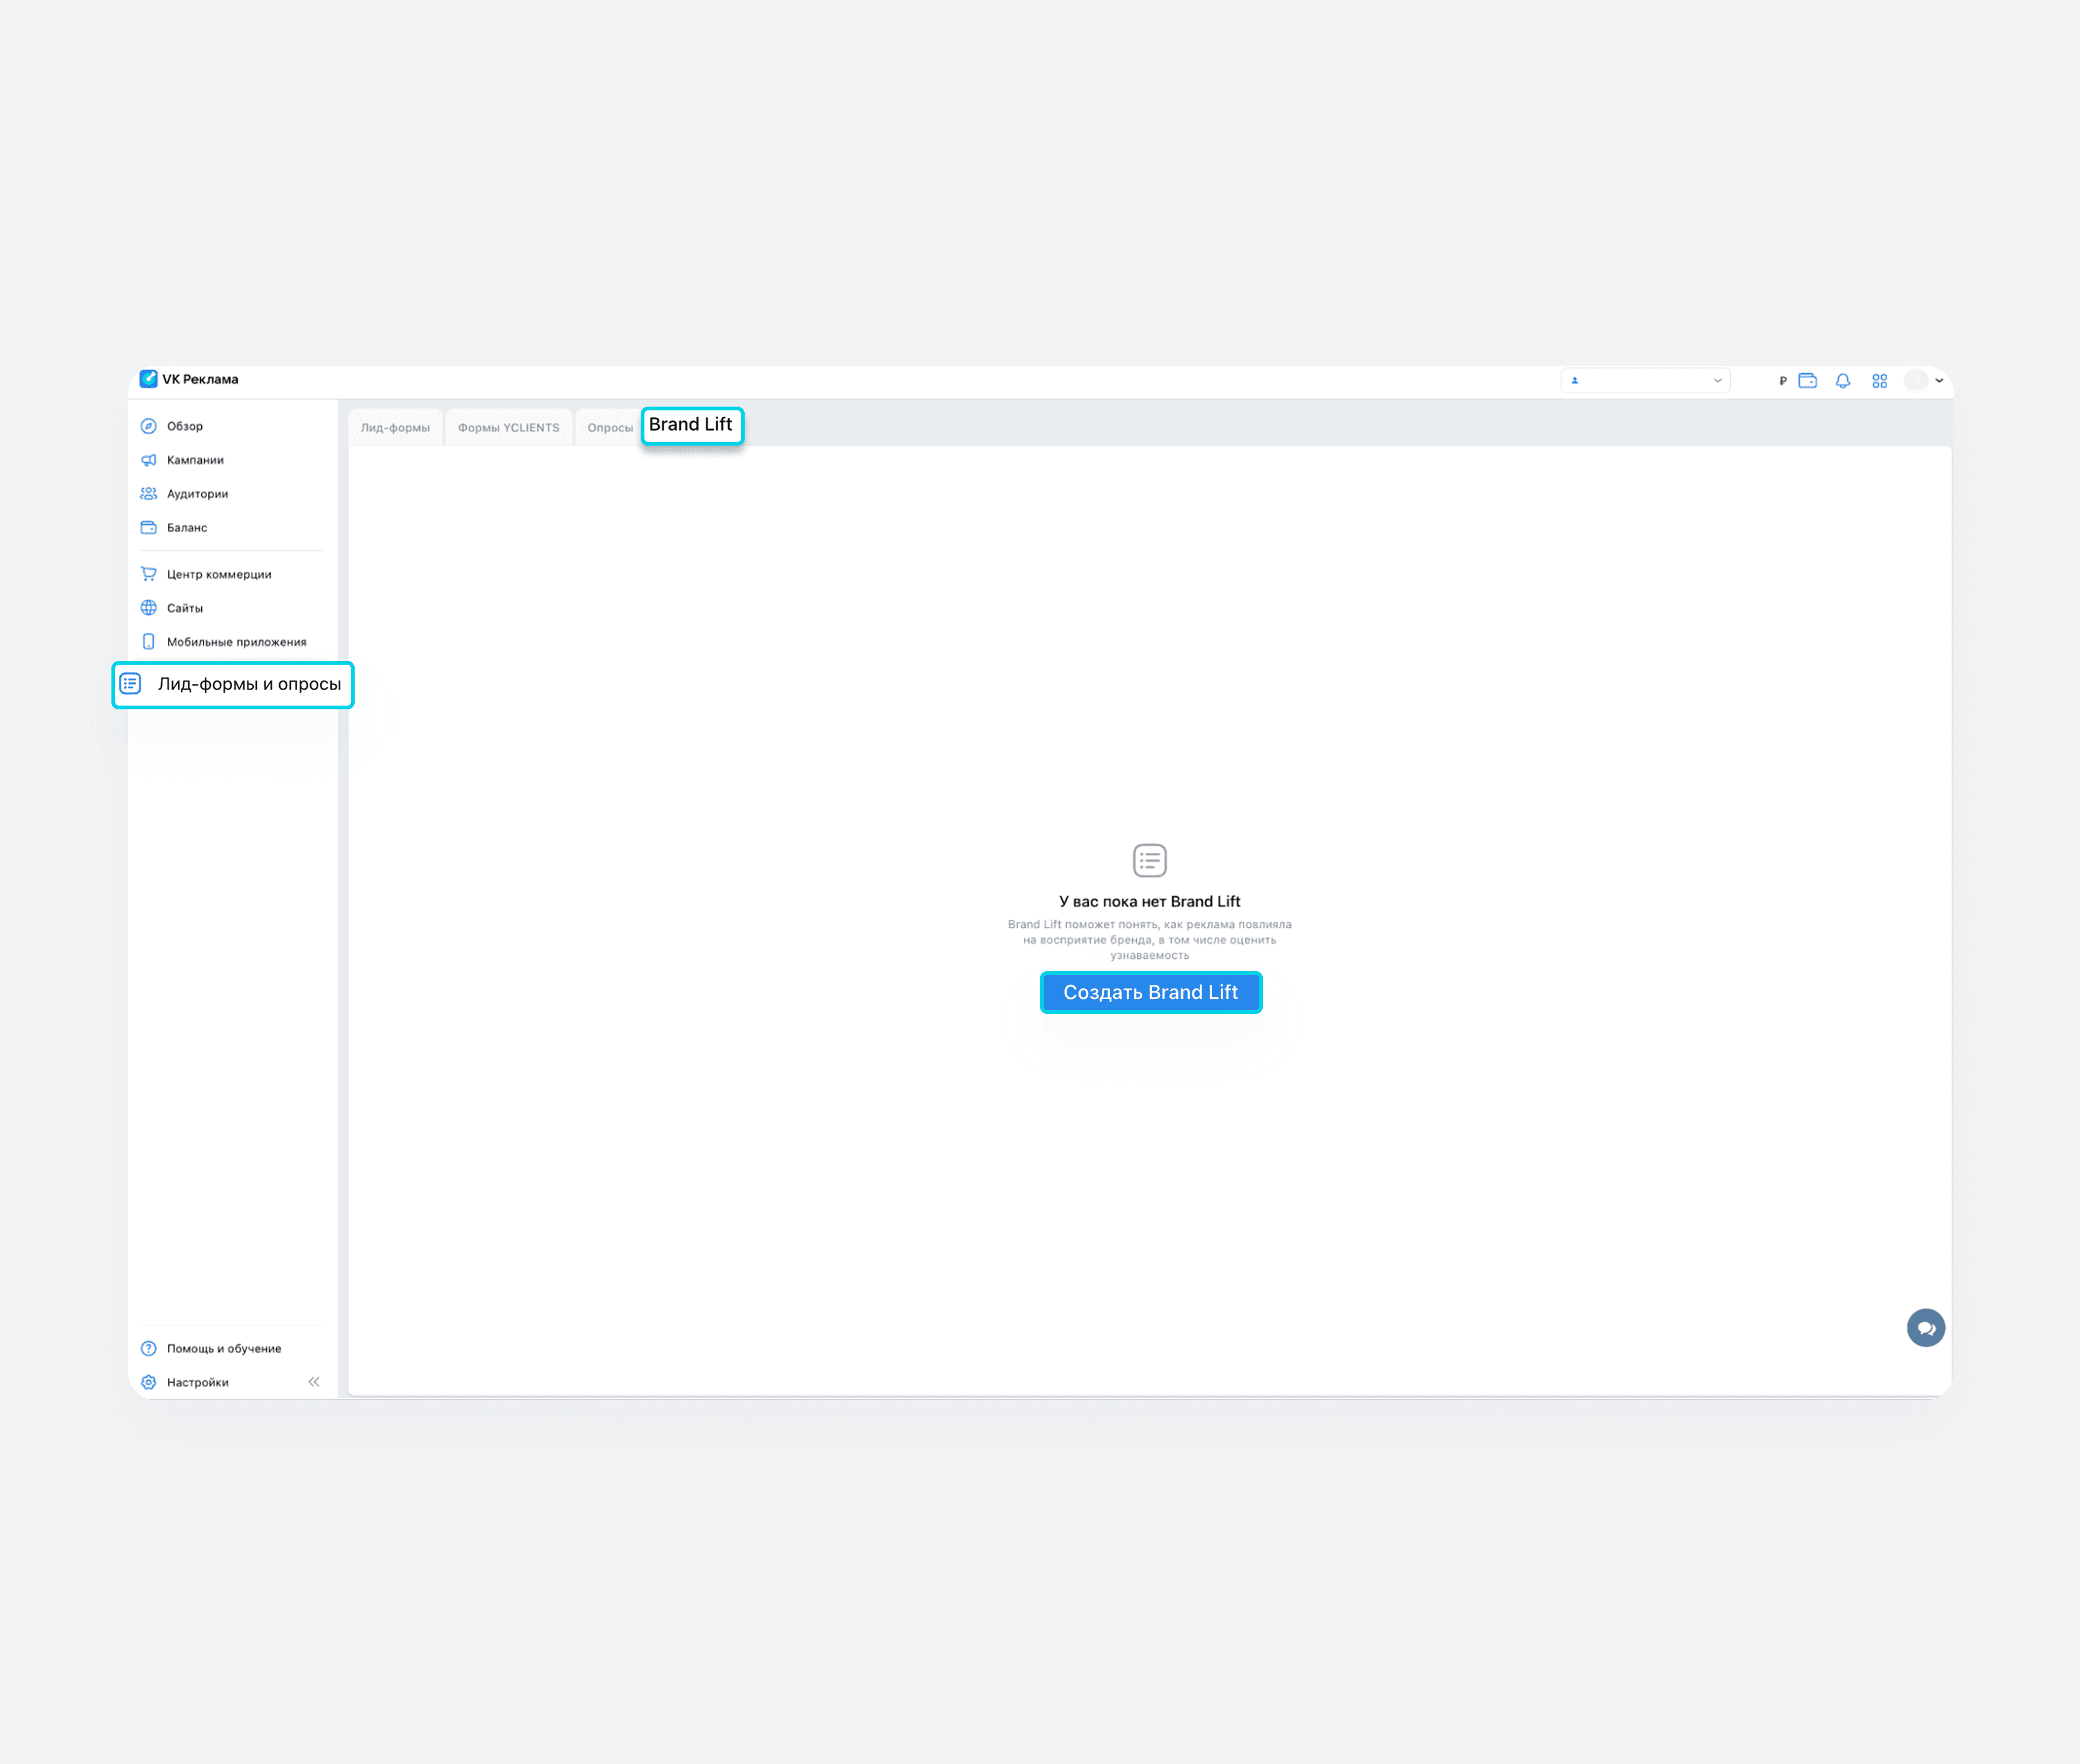Switch to the Лид-формы tab
Image resolution: width=2080 pixels, height=1764 pixels.
(395, 428)
